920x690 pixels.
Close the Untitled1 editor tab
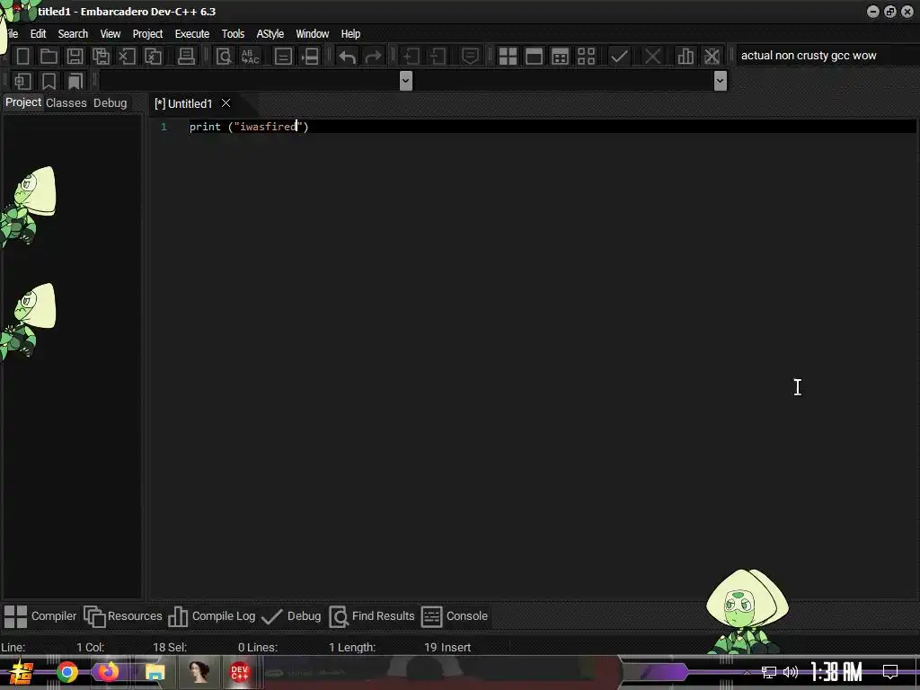pos(226,103)
